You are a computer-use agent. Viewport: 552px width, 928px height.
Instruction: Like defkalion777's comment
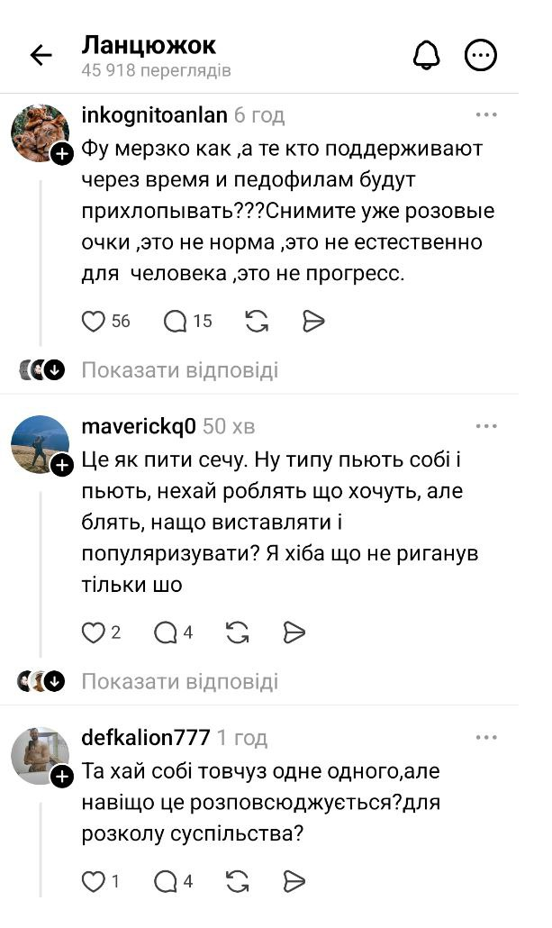point(94,881)
